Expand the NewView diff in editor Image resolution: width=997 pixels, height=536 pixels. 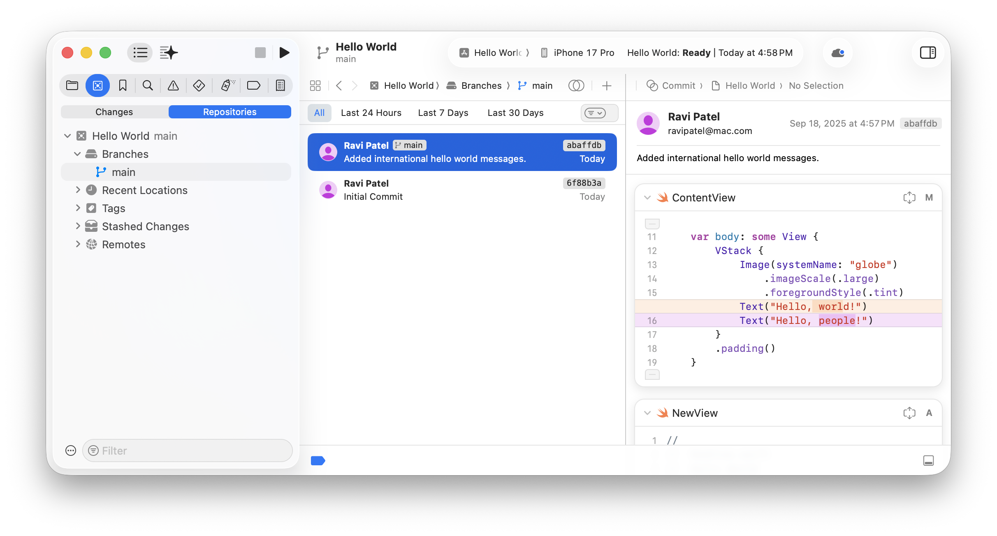pyautogui.click(x=909, y=413)
